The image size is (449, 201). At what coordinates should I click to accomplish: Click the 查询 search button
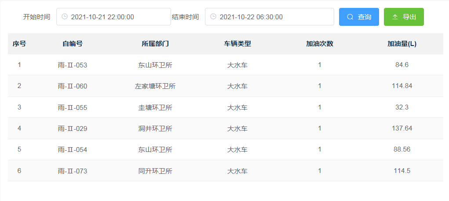tap(359, 17)
